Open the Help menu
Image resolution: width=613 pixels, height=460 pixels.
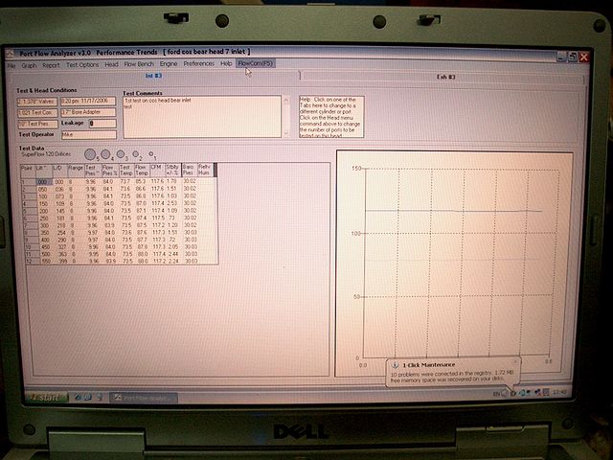(x=226, y=63)
